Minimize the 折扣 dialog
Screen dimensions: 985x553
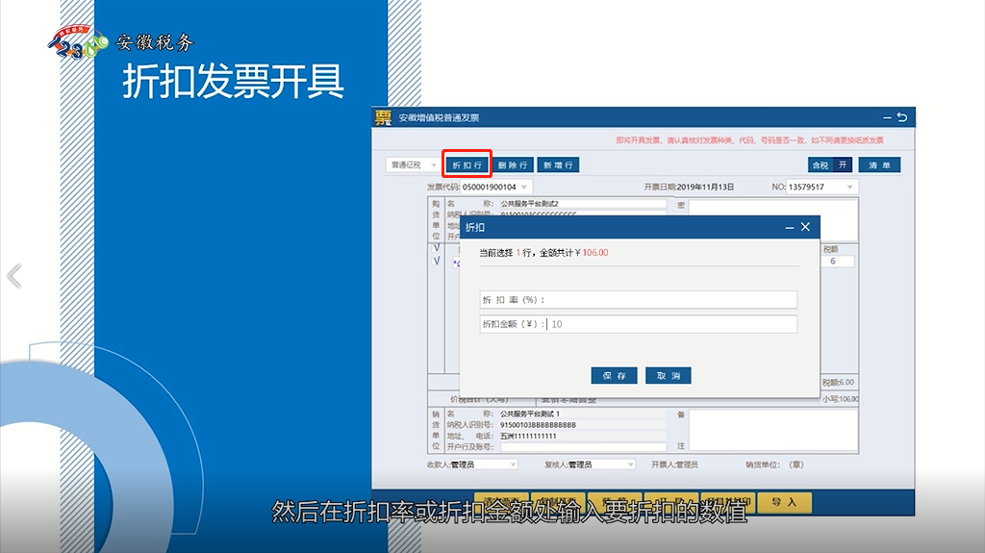tap(790, 228)
